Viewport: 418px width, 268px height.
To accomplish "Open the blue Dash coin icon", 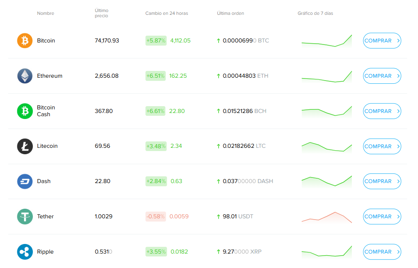I will coord(25,181).
